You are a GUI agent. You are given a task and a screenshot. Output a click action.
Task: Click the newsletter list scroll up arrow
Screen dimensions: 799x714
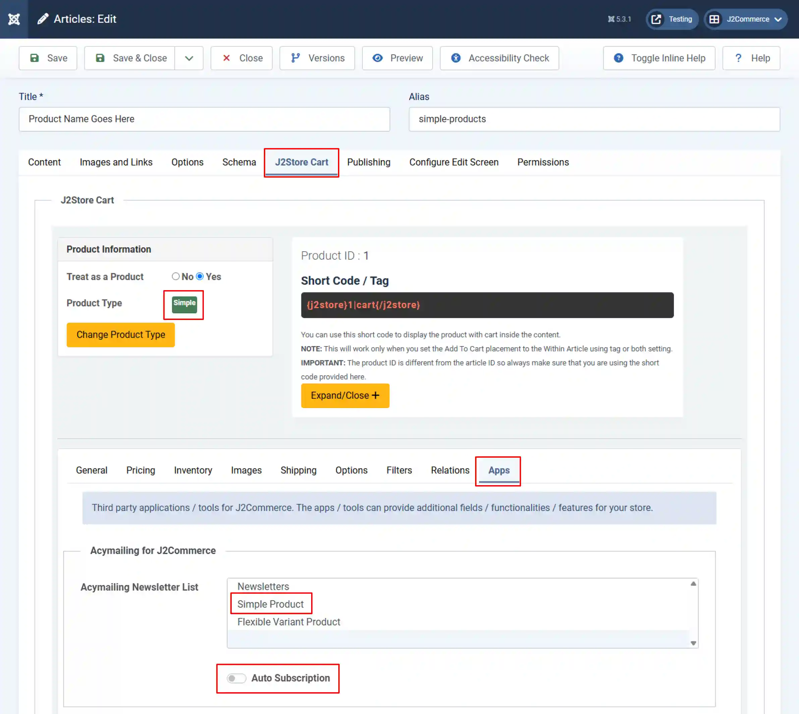coord(693,584)
